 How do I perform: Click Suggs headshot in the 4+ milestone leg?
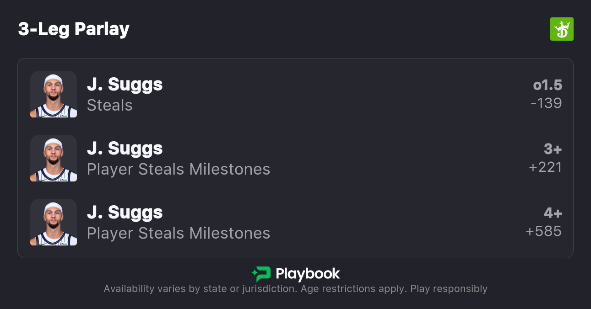click(54, 222)
